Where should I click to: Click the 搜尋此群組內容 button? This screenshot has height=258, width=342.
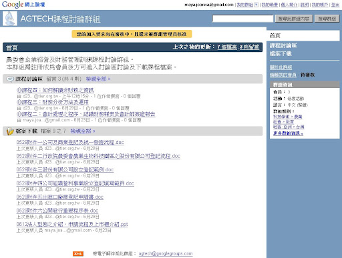click(x=294, y=19)
